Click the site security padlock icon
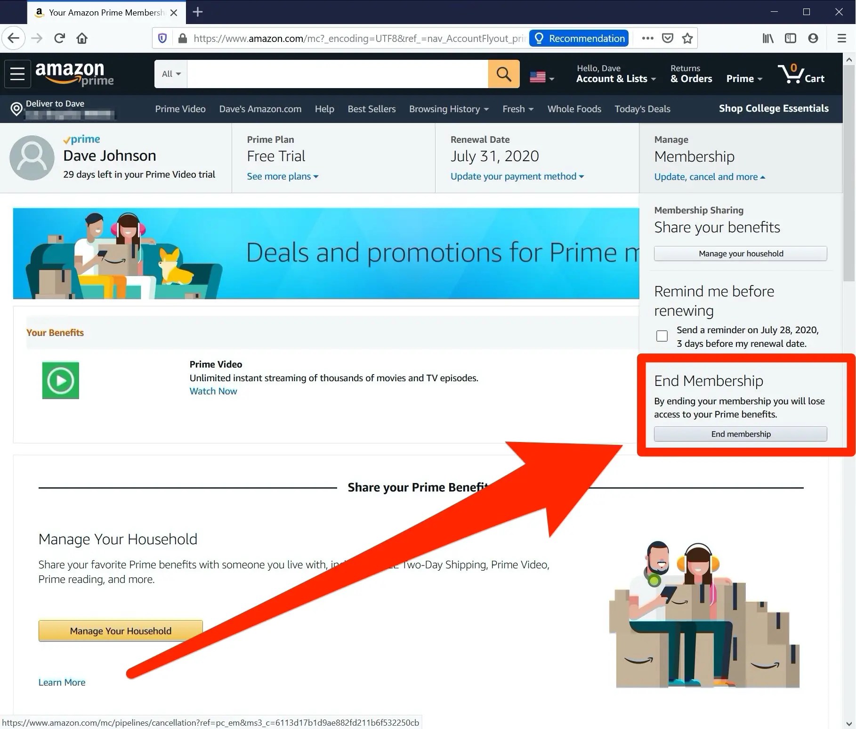 coord(183,38)
